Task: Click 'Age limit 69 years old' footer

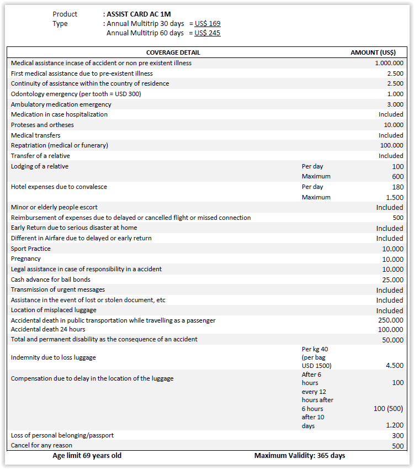Action: coord(87,456)
